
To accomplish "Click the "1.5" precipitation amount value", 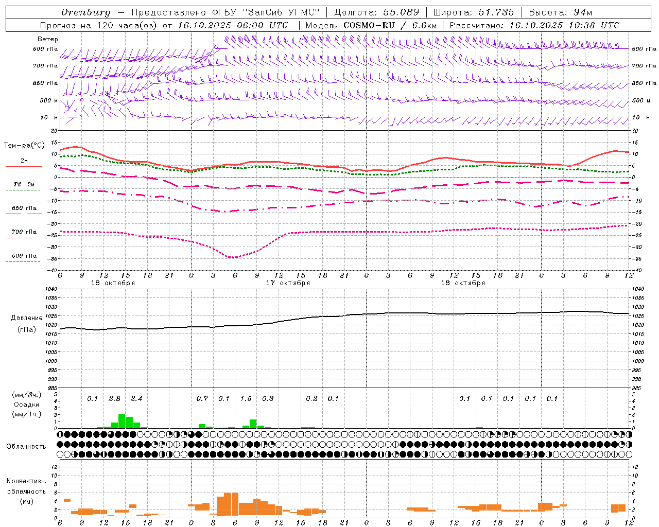I will pos(246,398).
